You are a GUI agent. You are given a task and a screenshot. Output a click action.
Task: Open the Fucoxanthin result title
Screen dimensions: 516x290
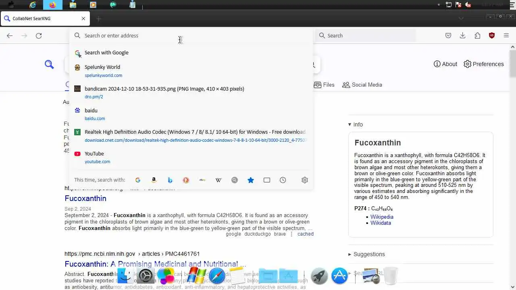tap(85, 198)
